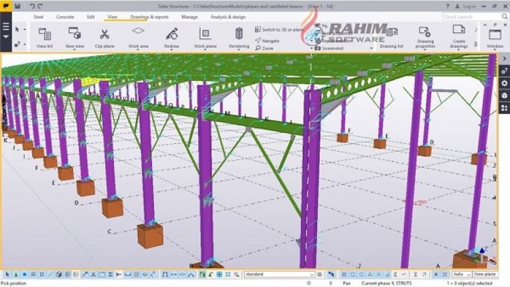The height and width of the screenshot is (287, 510).
Task: Open the Drawings & reports tab
Action: click(149, 16)
